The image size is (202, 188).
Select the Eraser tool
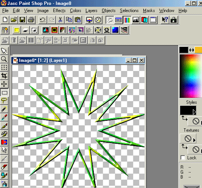point(4,167)
